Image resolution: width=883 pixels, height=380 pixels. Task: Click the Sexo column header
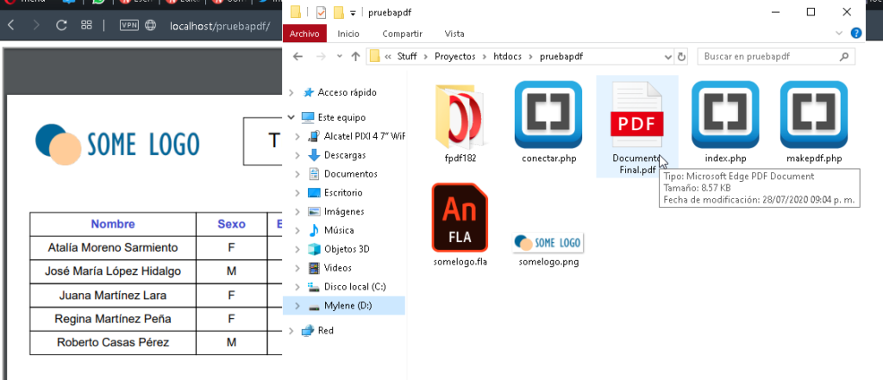tap(231, 224)
